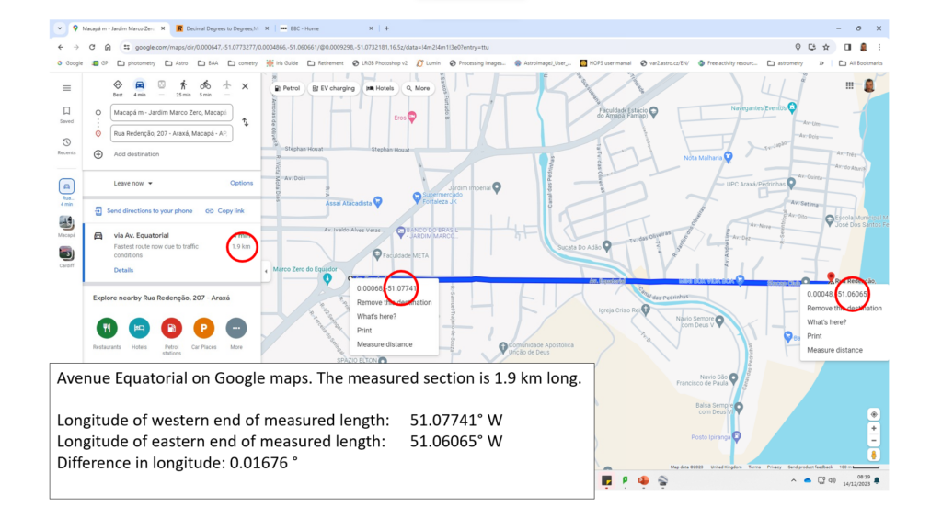This screenshot has height=529, width=942.
Task: Switch to cycling directions
Action: 205,85
